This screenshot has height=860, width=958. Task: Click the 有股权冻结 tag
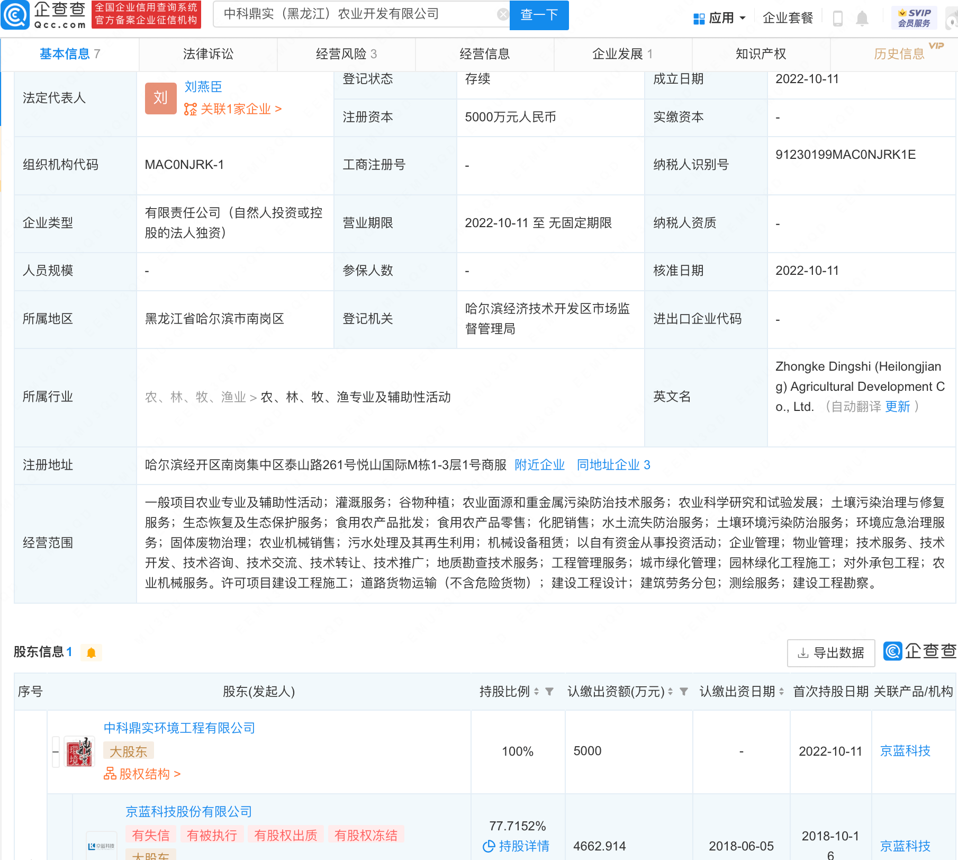point(366,835)
